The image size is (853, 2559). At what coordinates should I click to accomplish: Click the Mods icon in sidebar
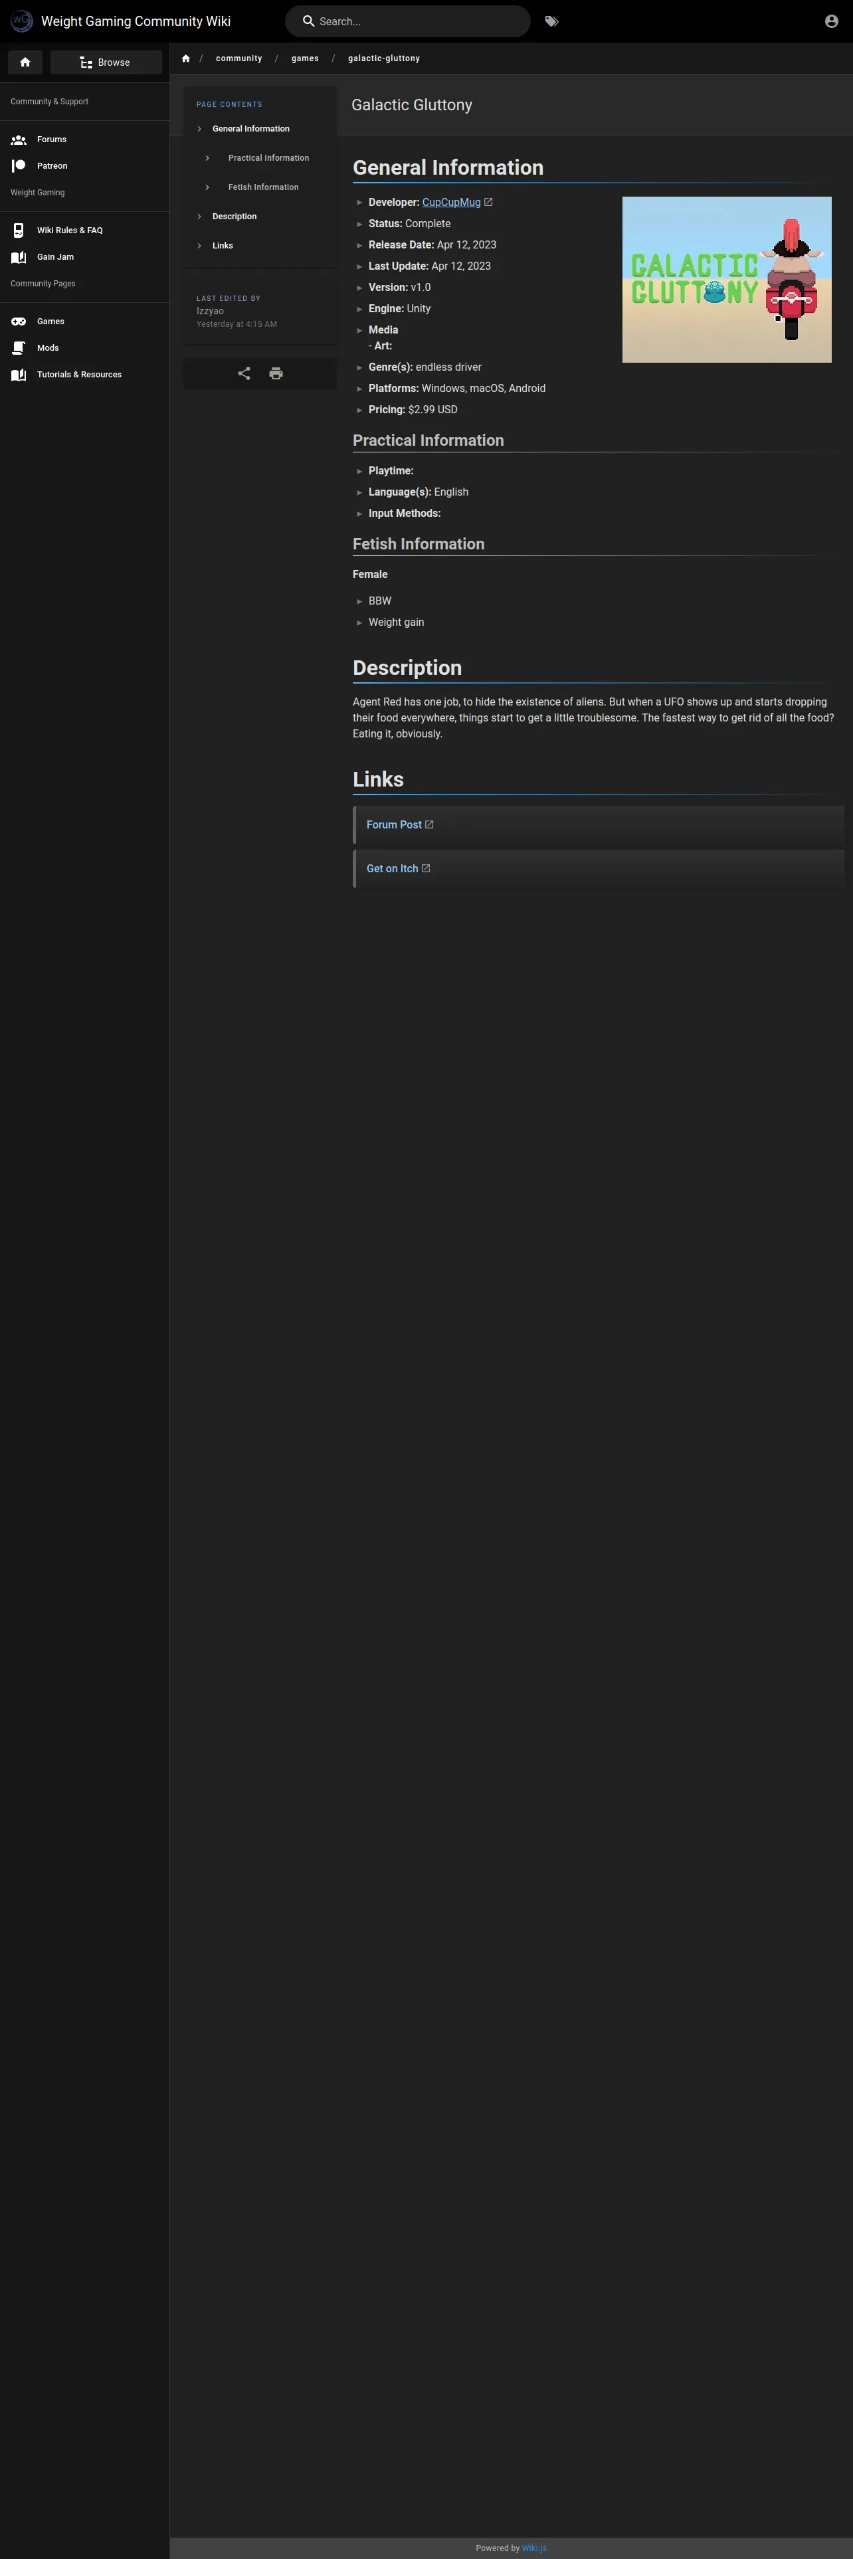tap(18, 347)
